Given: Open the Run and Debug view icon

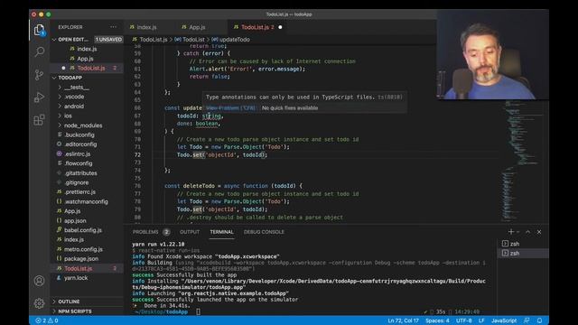Looking at the screenshot, I should pyautogui.click(x=39, y=97).
